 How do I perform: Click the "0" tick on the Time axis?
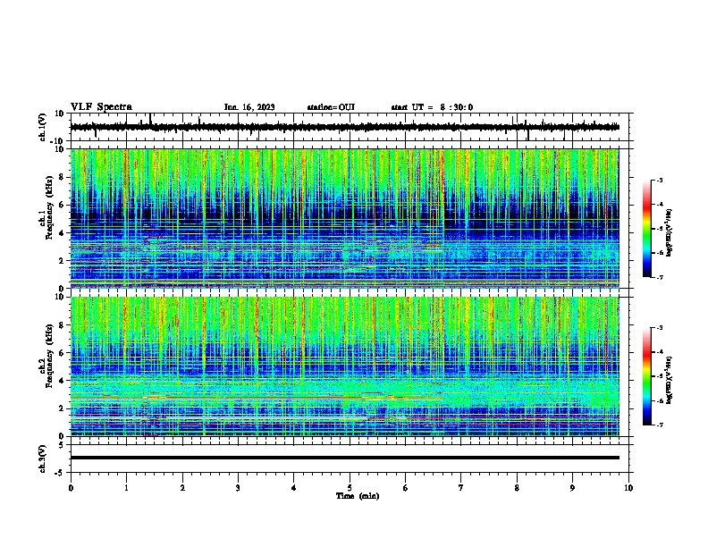71,488
